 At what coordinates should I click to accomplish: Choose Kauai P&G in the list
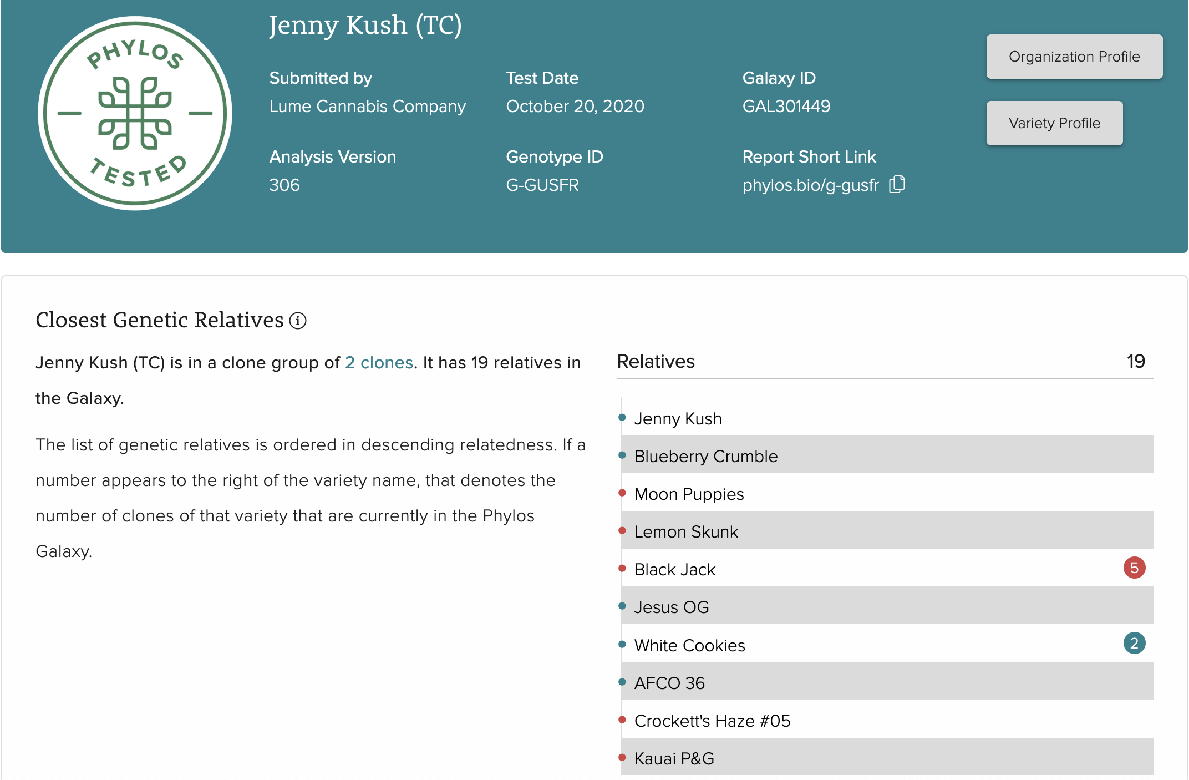click(674, 758)
